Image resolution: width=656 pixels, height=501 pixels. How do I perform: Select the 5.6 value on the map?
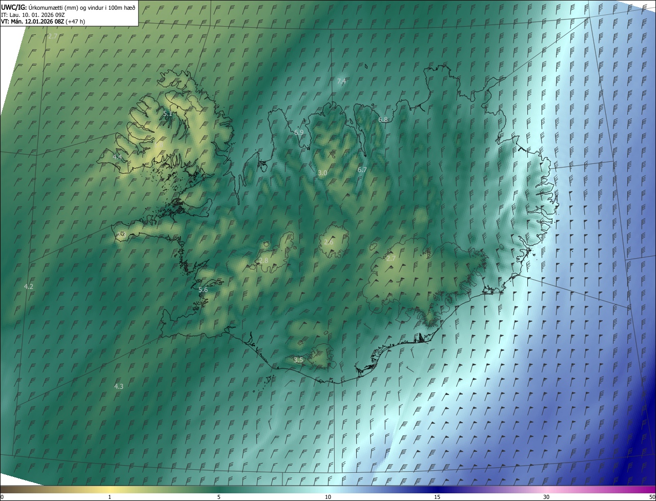click(x=203, y=289)
